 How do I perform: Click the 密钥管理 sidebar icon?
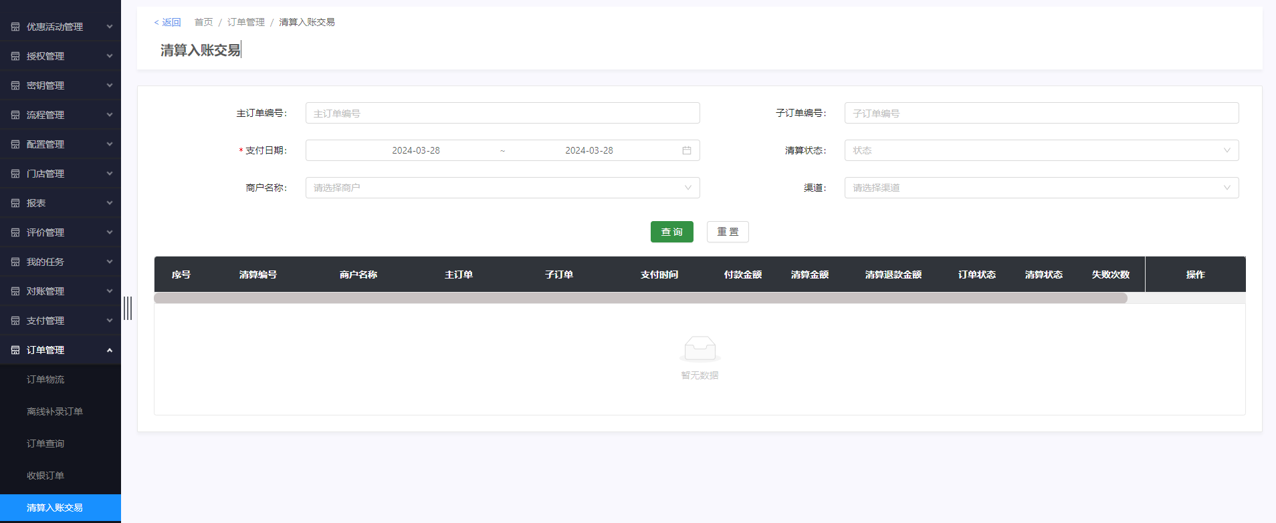(x=15, y=85)
